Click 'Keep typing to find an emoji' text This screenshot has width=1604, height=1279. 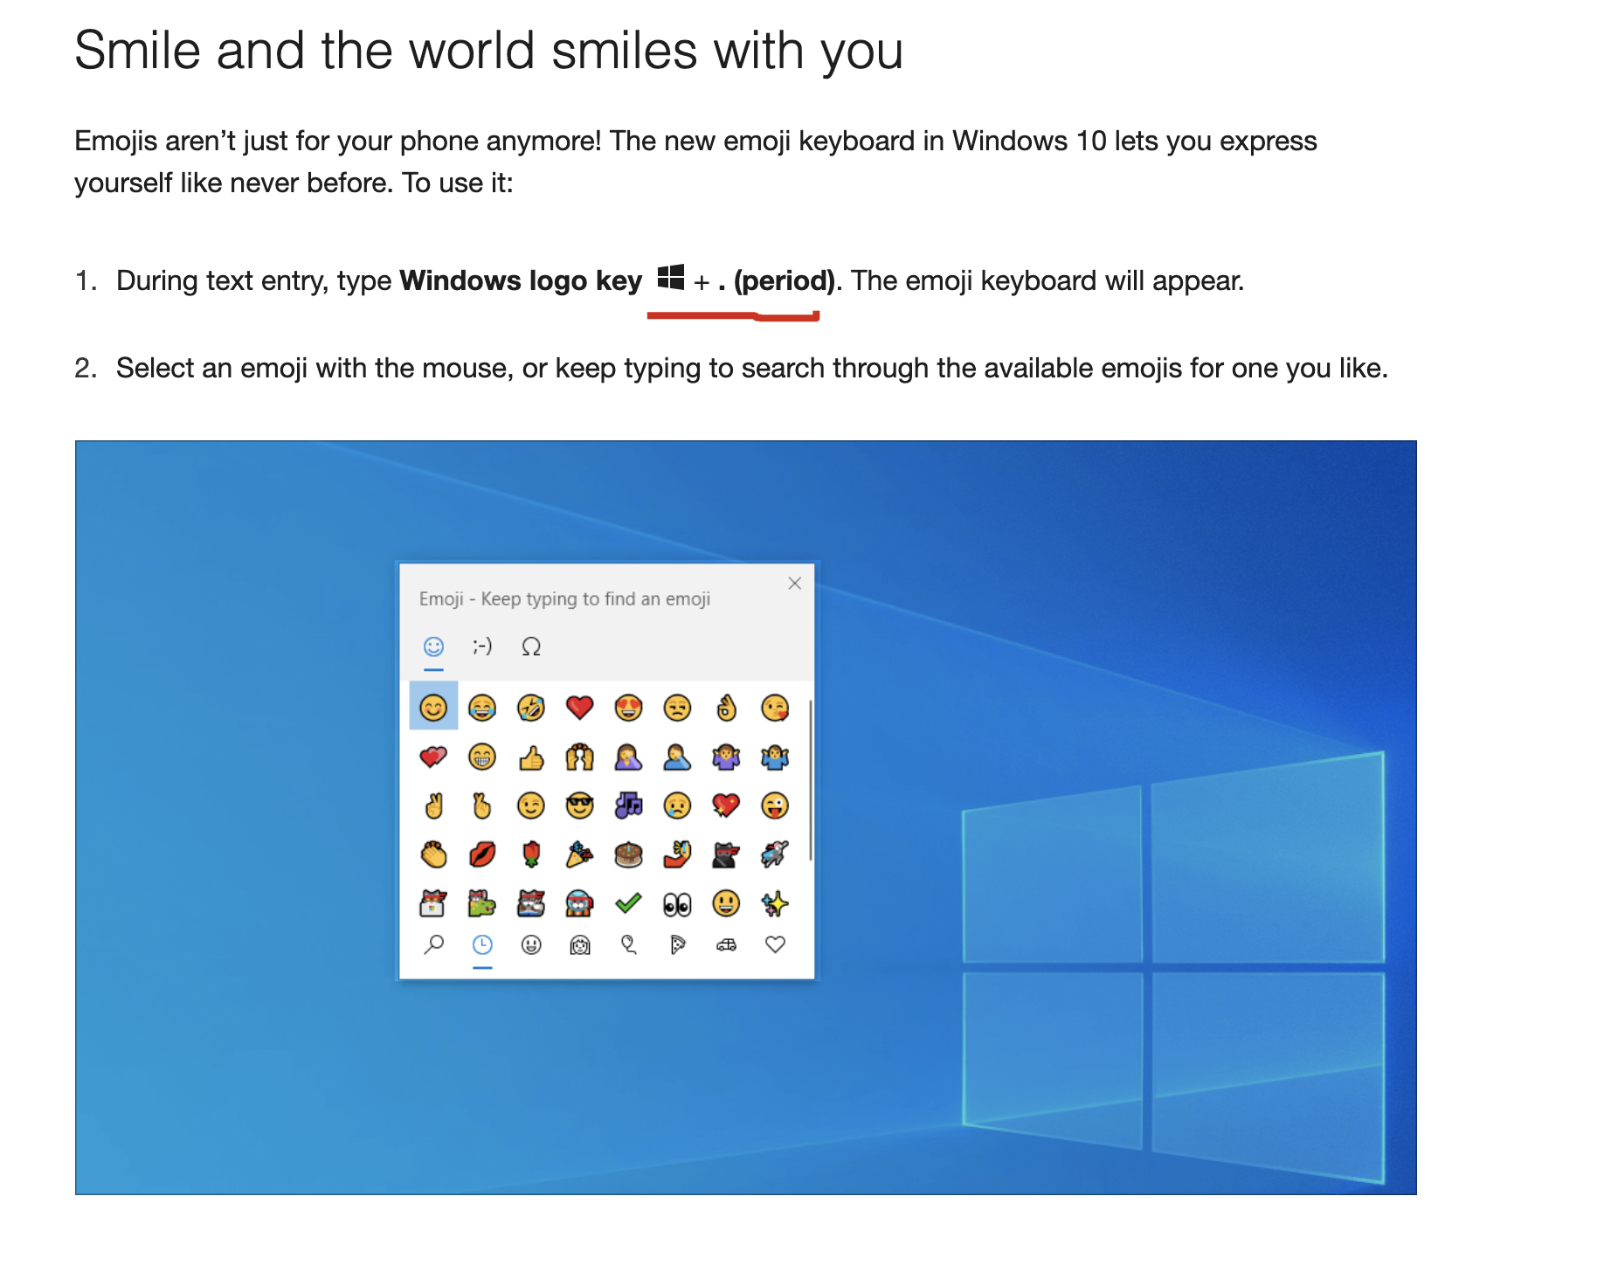tap(596, 598)
